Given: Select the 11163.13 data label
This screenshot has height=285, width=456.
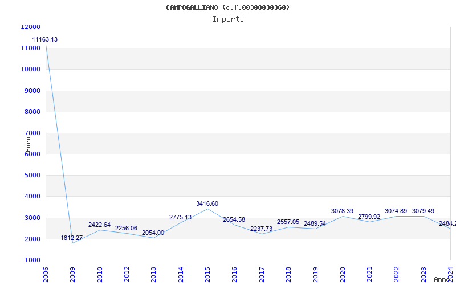Looking at the screenshot, I should [x=45, y=39].
